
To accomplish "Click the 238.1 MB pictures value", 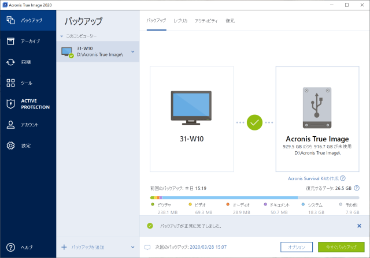I will coord(168,212).
